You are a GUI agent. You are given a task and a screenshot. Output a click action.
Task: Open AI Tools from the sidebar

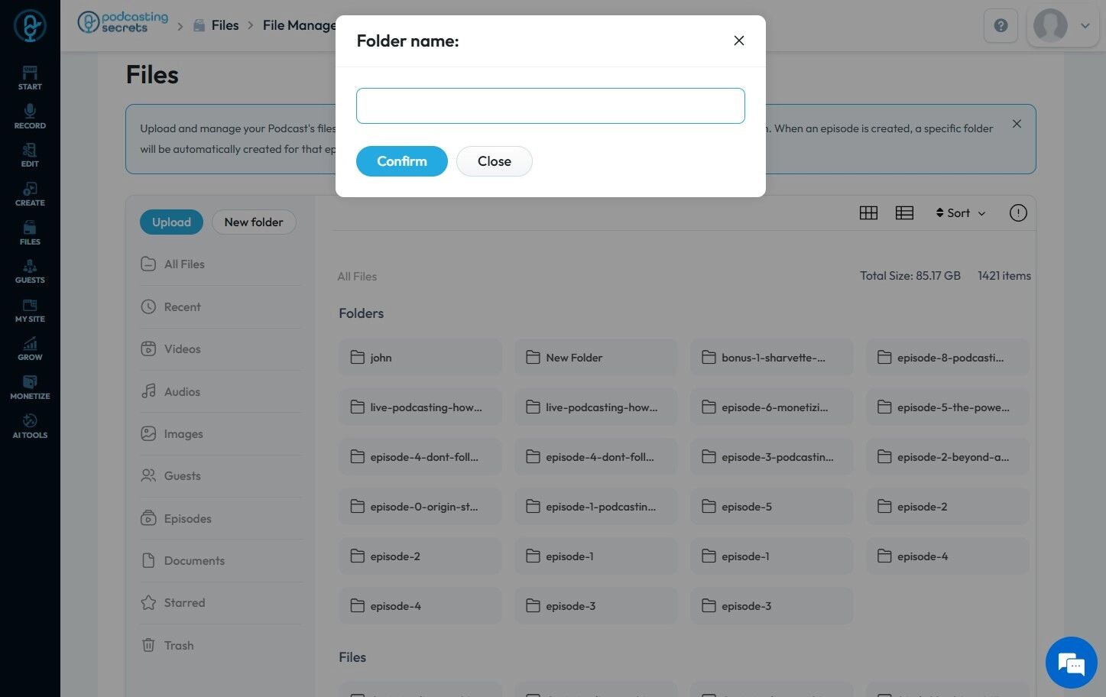coord(30,426)
